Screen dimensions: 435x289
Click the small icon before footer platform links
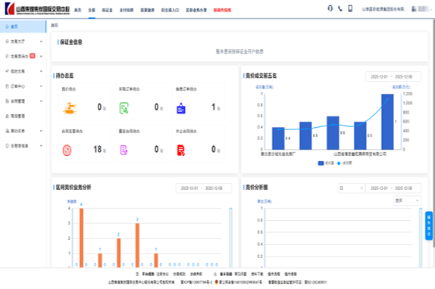coord(137,274)
